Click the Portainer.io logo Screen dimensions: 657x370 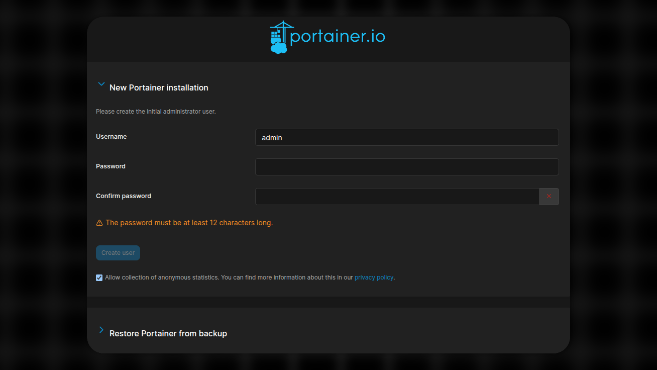coord(327,37)
